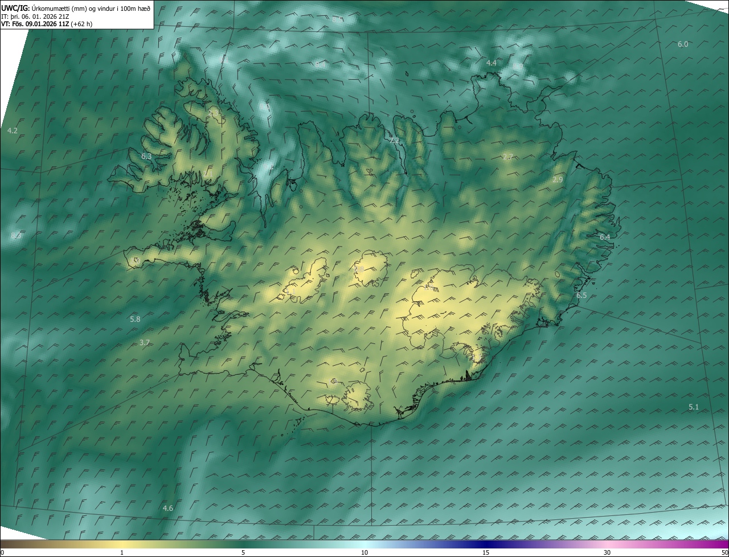Click the 6.5 value on the southeast coast

click(x=581, y=296)
